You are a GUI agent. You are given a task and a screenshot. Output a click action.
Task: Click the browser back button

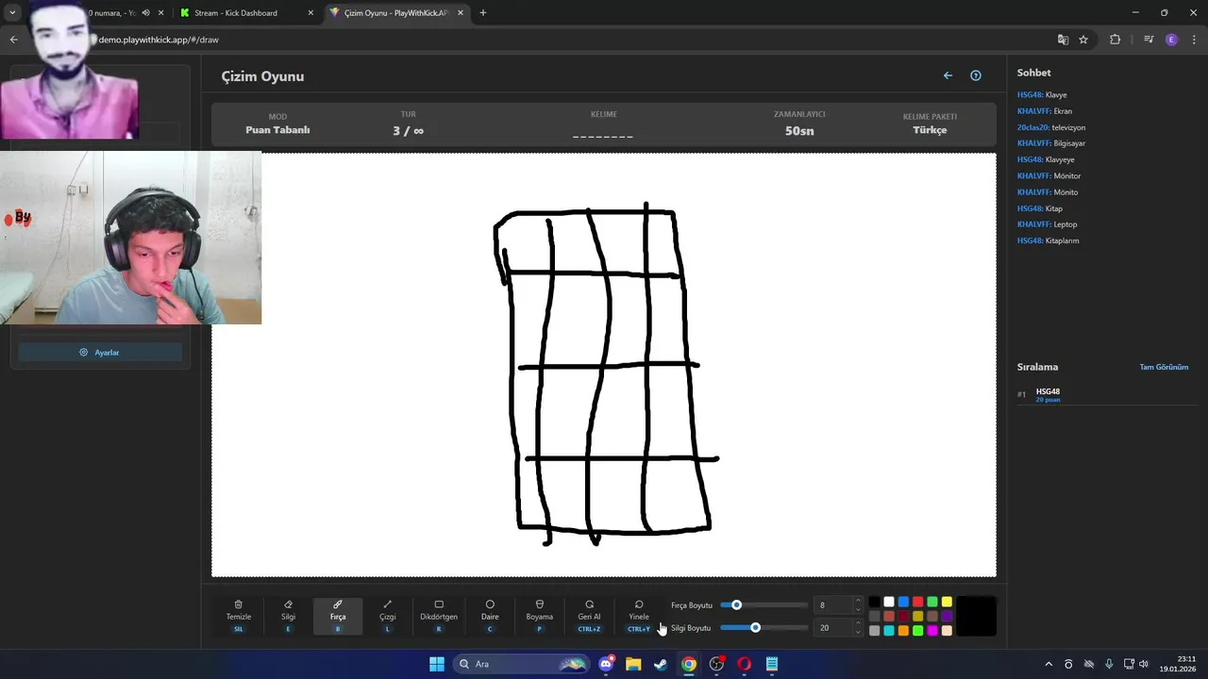pos(14,40)
